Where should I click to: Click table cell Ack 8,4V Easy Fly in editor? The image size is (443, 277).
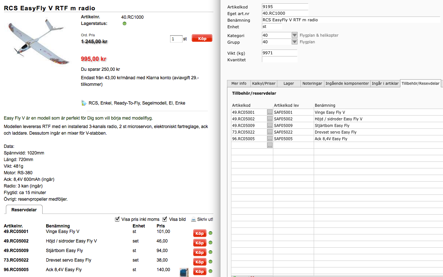[x=378, y=139]
